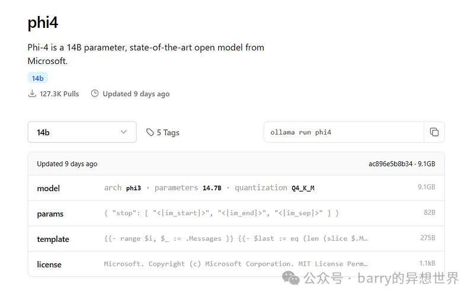Click the tag icon beside 5 Tags
The width and height of the screenshot is (474, 297).
click(x=150, y=132)
